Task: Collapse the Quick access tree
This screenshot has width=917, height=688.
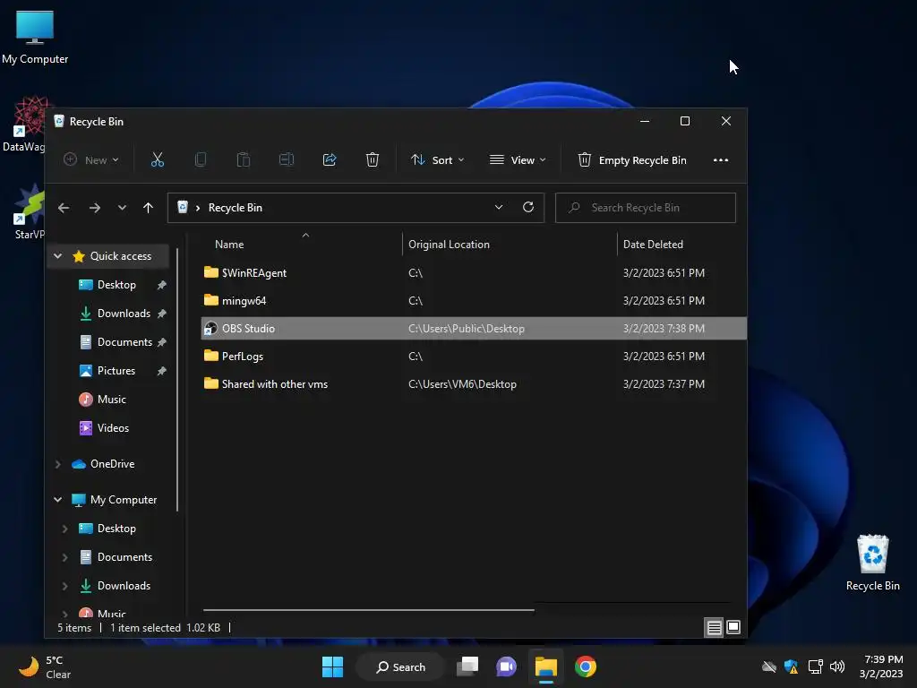Action: 58,255
